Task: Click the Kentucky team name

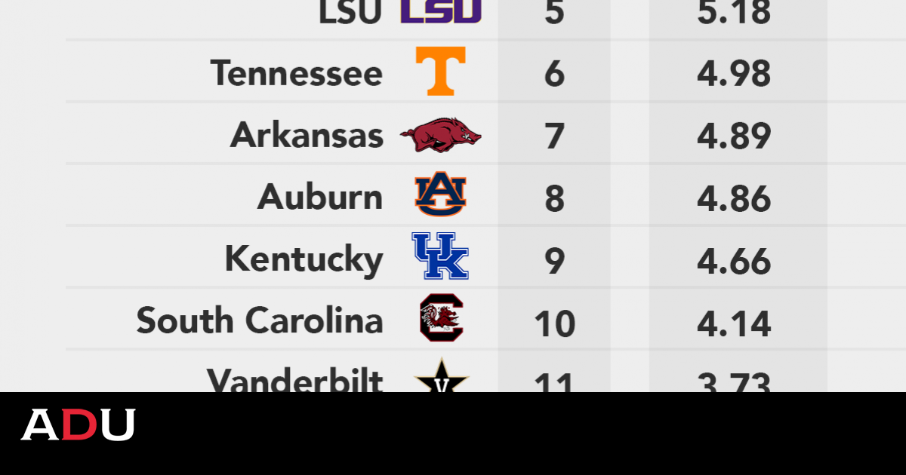Action: (304, 260)
